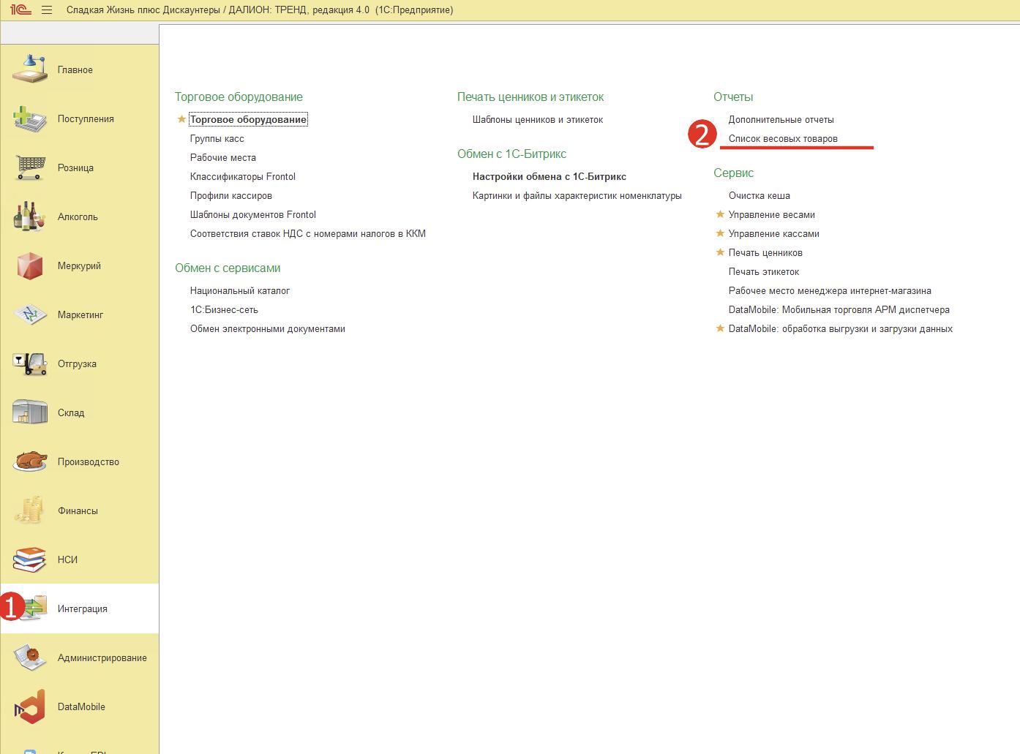Screen dimensions: 1020x754
Task: Toggle favorite star for Управление кассами
Action: coord(720,233)
